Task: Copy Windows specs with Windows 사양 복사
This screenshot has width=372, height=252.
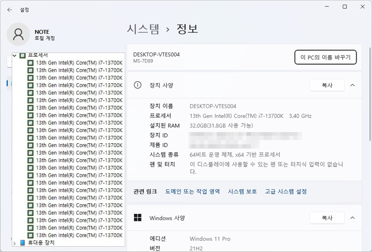Action: click(x=327, y=218)
